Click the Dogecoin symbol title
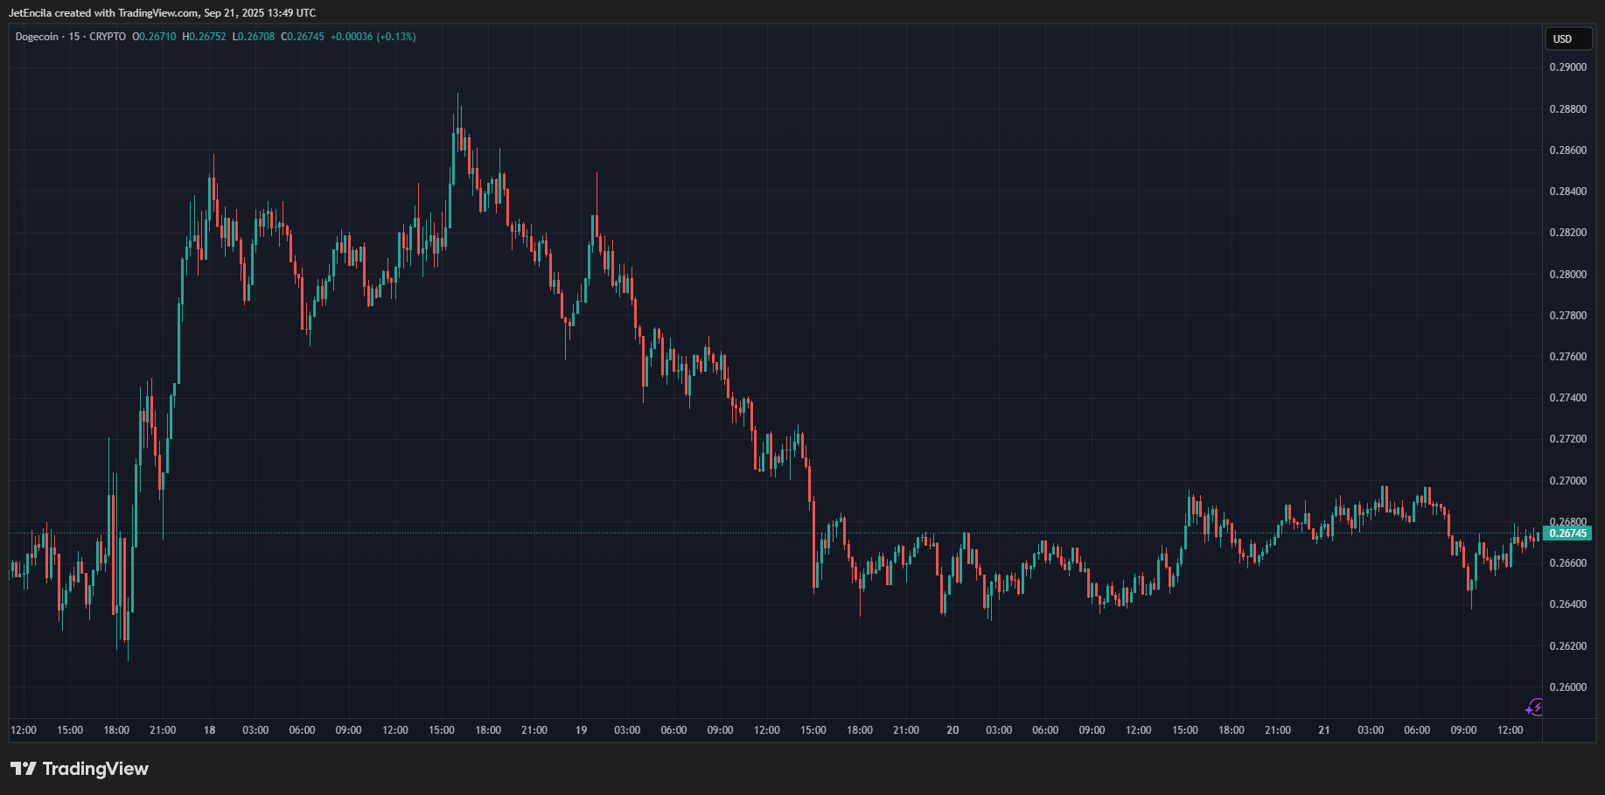The height and width of the screenshot is (795, 1605). coord(37,37)
